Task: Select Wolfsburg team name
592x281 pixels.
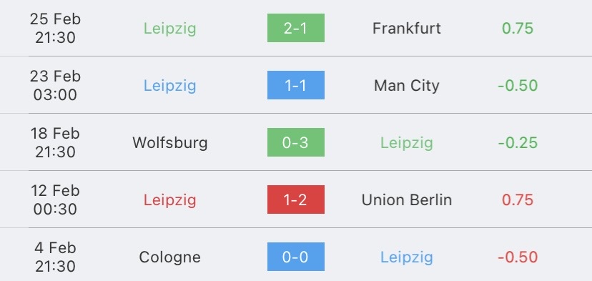Action: (170, 143)
